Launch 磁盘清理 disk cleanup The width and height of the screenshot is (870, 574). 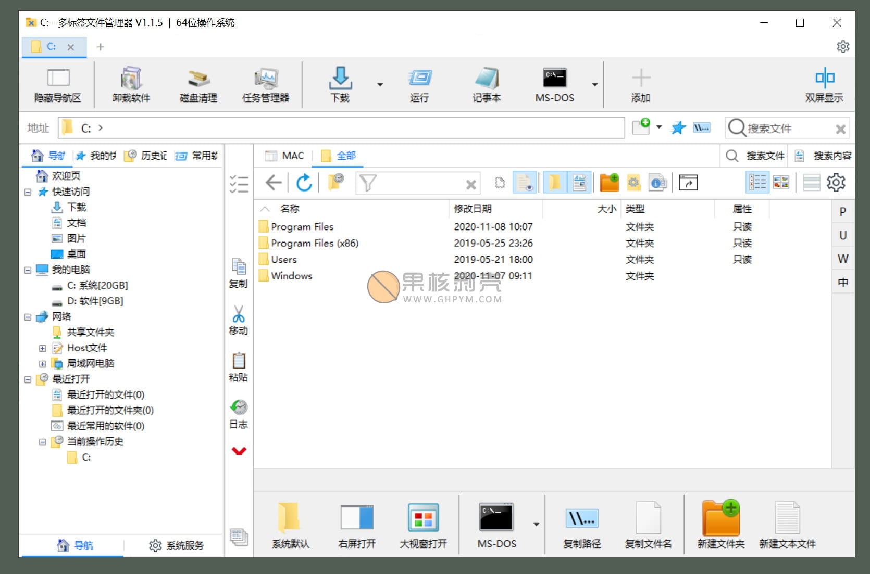tap(198, 84)
